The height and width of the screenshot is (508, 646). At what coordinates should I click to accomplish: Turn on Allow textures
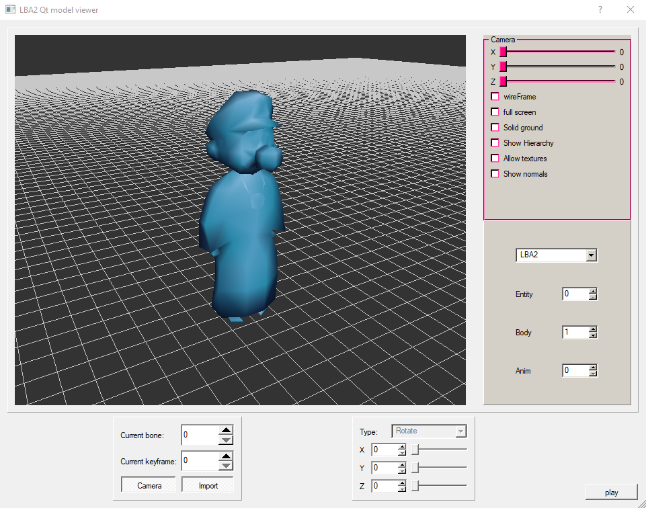click(x=495, y=159)
